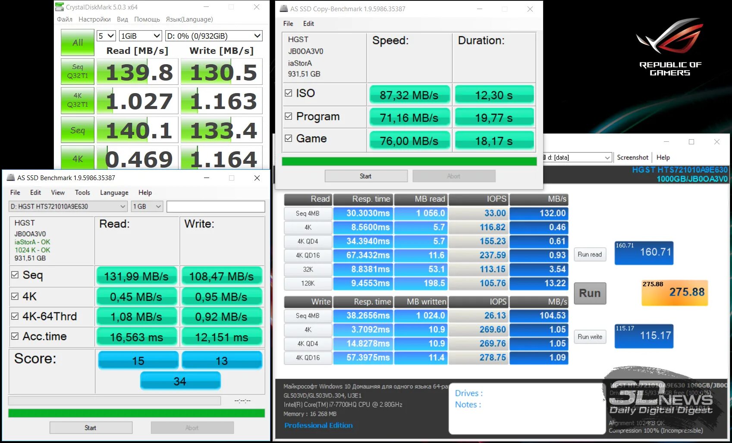
Task: Click the 132.00 MB/s read value cell
Action: [x=539, y=213]
